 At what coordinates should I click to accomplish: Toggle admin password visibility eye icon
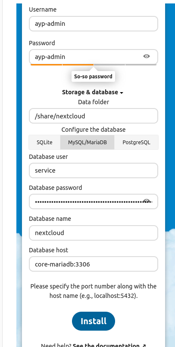point(147,56)
